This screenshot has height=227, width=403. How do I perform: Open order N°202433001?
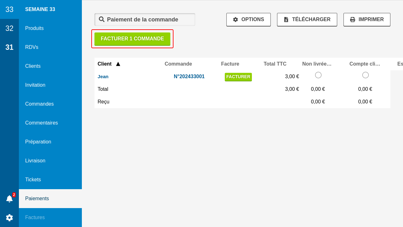tap(189, 76)
